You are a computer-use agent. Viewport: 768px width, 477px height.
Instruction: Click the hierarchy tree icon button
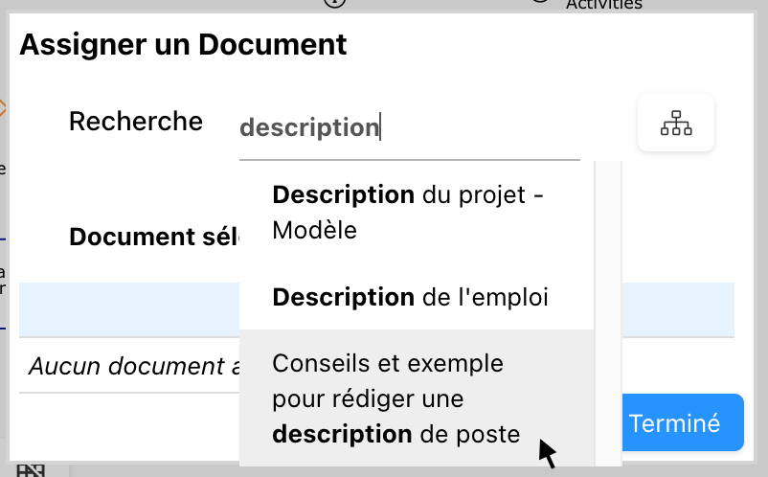click(676, 124)
